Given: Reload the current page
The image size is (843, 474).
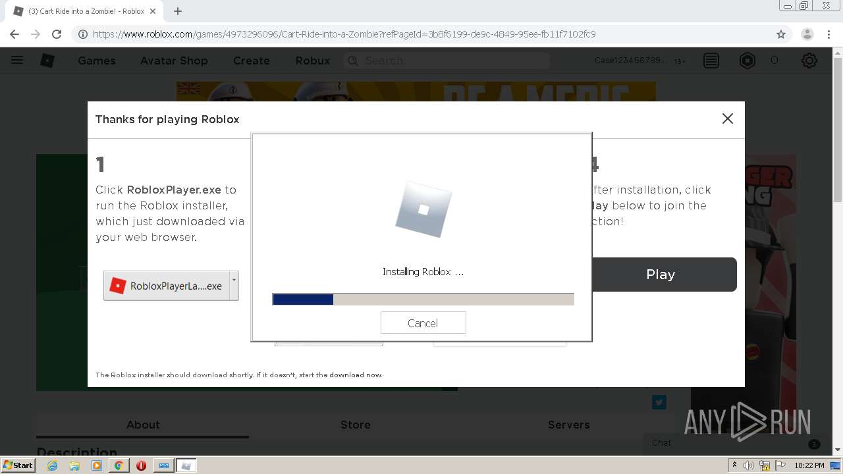Looking at the screenshot, I should point(57,34).
